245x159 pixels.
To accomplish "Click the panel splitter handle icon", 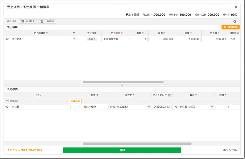I will [x=122, y=85].
